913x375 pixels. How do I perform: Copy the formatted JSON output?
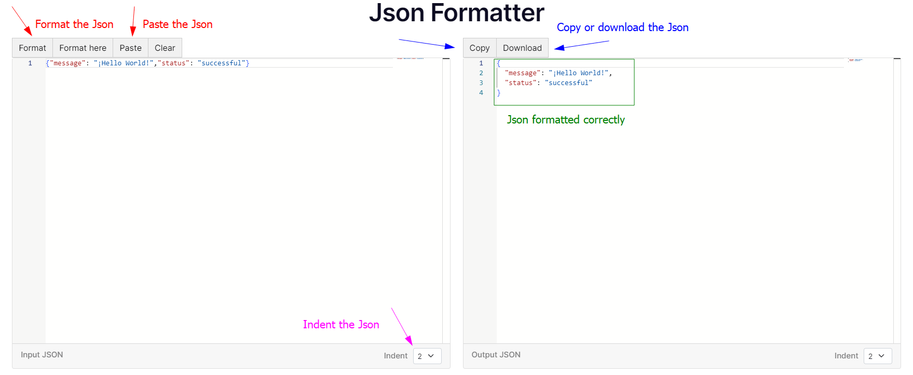[480, 48]
